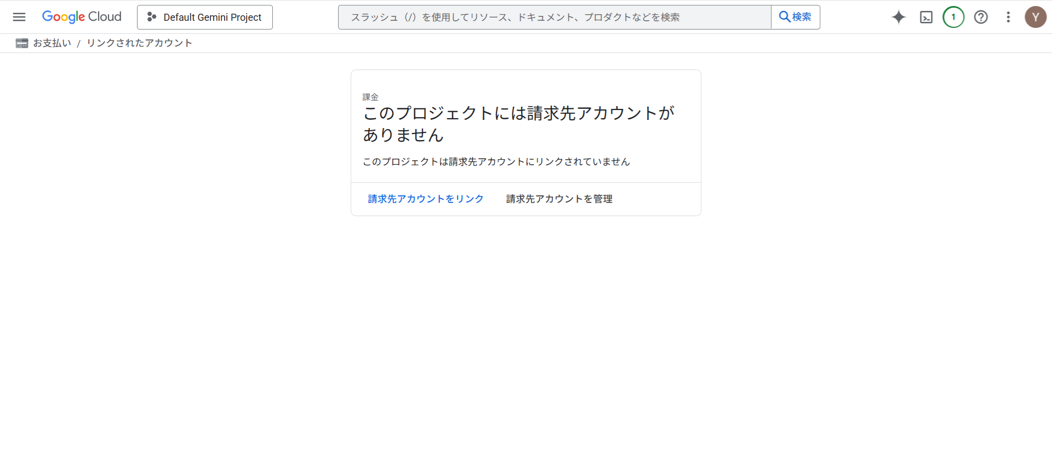Screen dimensions: 1052x476
Task: Select リンクされたアカウント breadcrumb item
Action: 139,43
